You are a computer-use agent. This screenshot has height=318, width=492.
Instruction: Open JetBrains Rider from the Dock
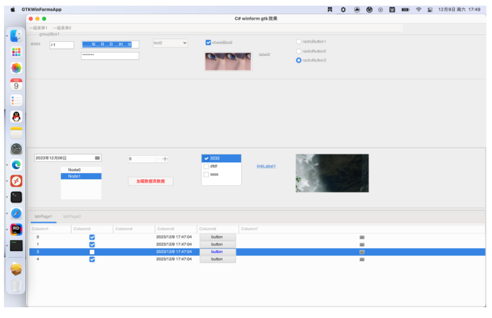tap(16, 229)
